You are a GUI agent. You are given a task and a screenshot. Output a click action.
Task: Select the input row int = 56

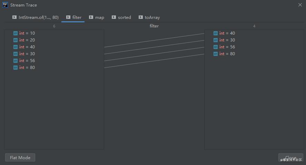coord(54,61)
